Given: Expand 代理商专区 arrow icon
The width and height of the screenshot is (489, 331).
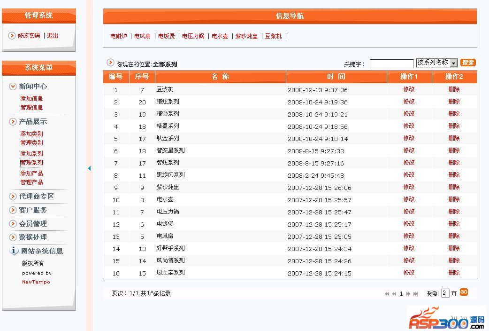Looking at the screenshot, I should tap(13, 196).
